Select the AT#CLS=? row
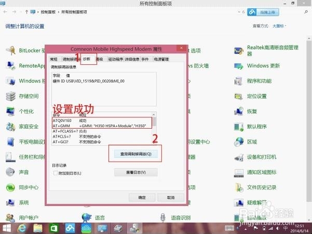This screenshot has height=234, width=312. point(102,136)
